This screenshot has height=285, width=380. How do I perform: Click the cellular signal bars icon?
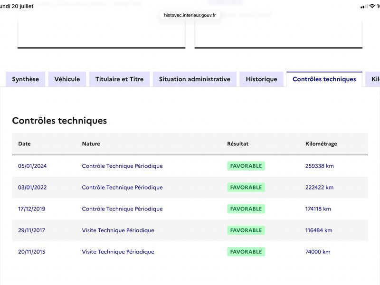point(364,7)
